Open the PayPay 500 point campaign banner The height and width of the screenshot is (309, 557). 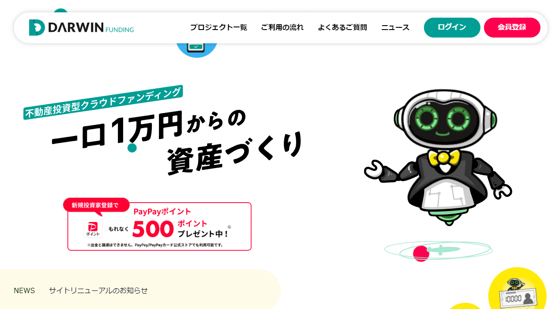(159, 226)
